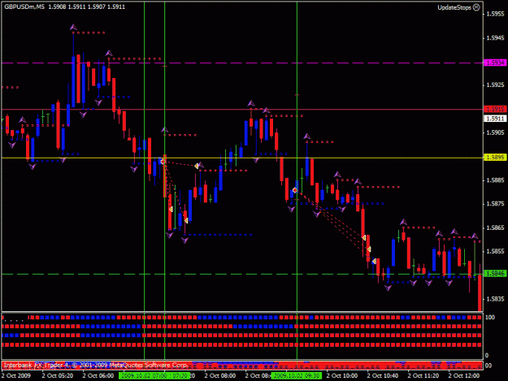Click the 1.5865 price scale value
Viewport: 508px width, 381px height.
click(x=495, y=228)
